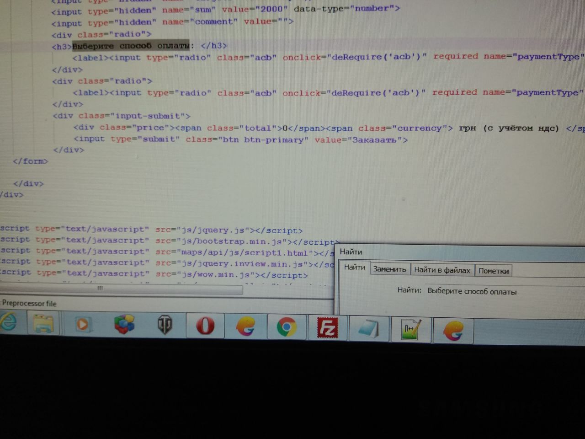Click the "js/wow.min.js" script line
The image size is (585, 439).
click(154, 274)
